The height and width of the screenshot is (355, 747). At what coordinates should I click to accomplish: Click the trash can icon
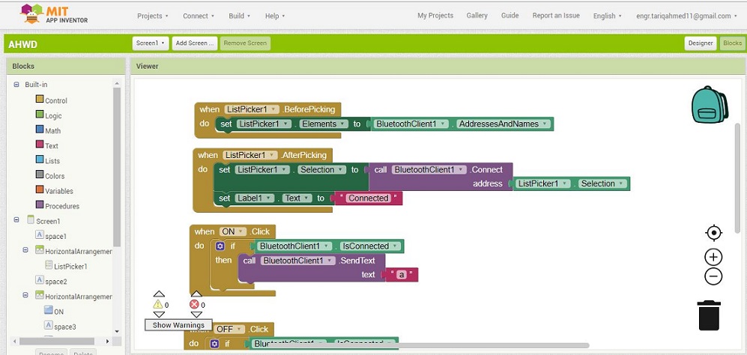pyautogui.click(x=709, y=315)
